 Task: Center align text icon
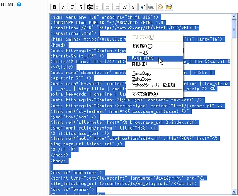click(x=107, y=7)
